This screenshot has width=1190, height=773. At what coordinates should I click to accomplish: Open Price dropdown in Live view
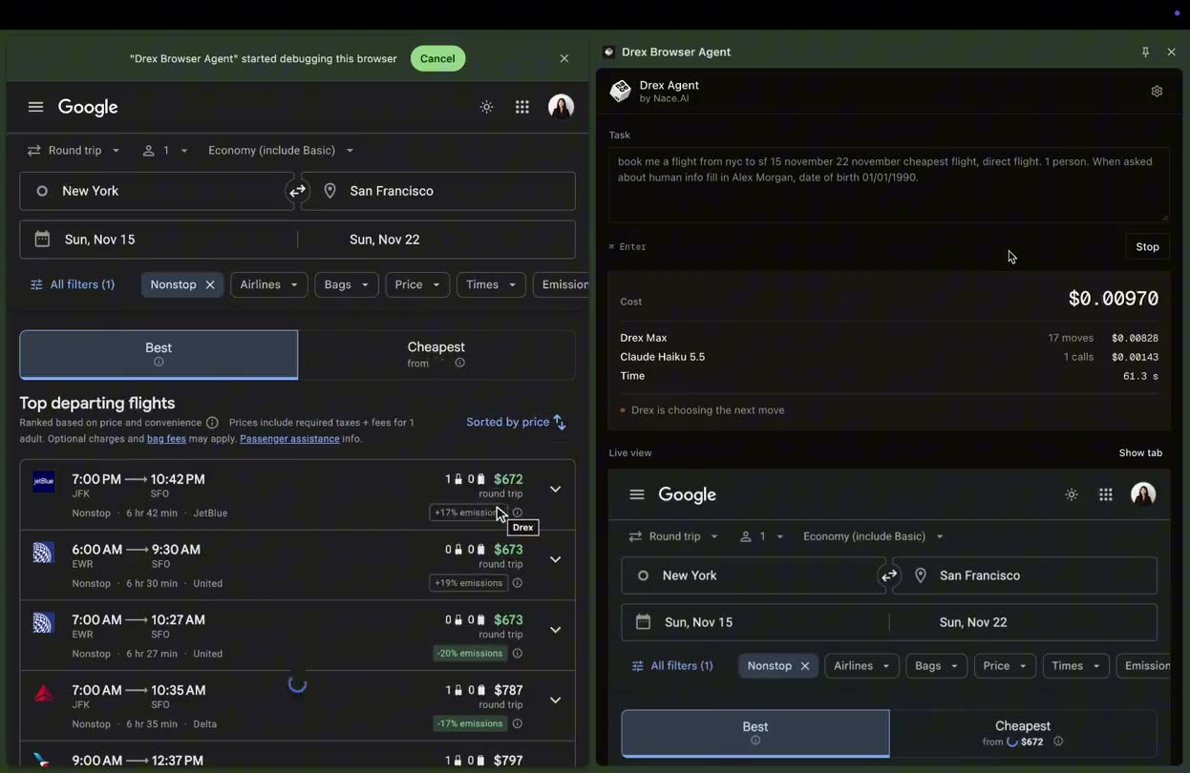[x=1004, y=666]
